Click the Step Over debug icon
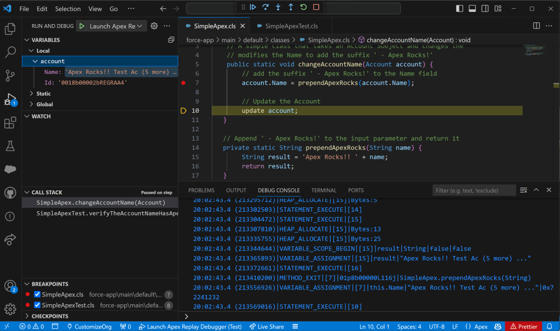The height and width of the screenshot is (331, 560). coord(265,7)
